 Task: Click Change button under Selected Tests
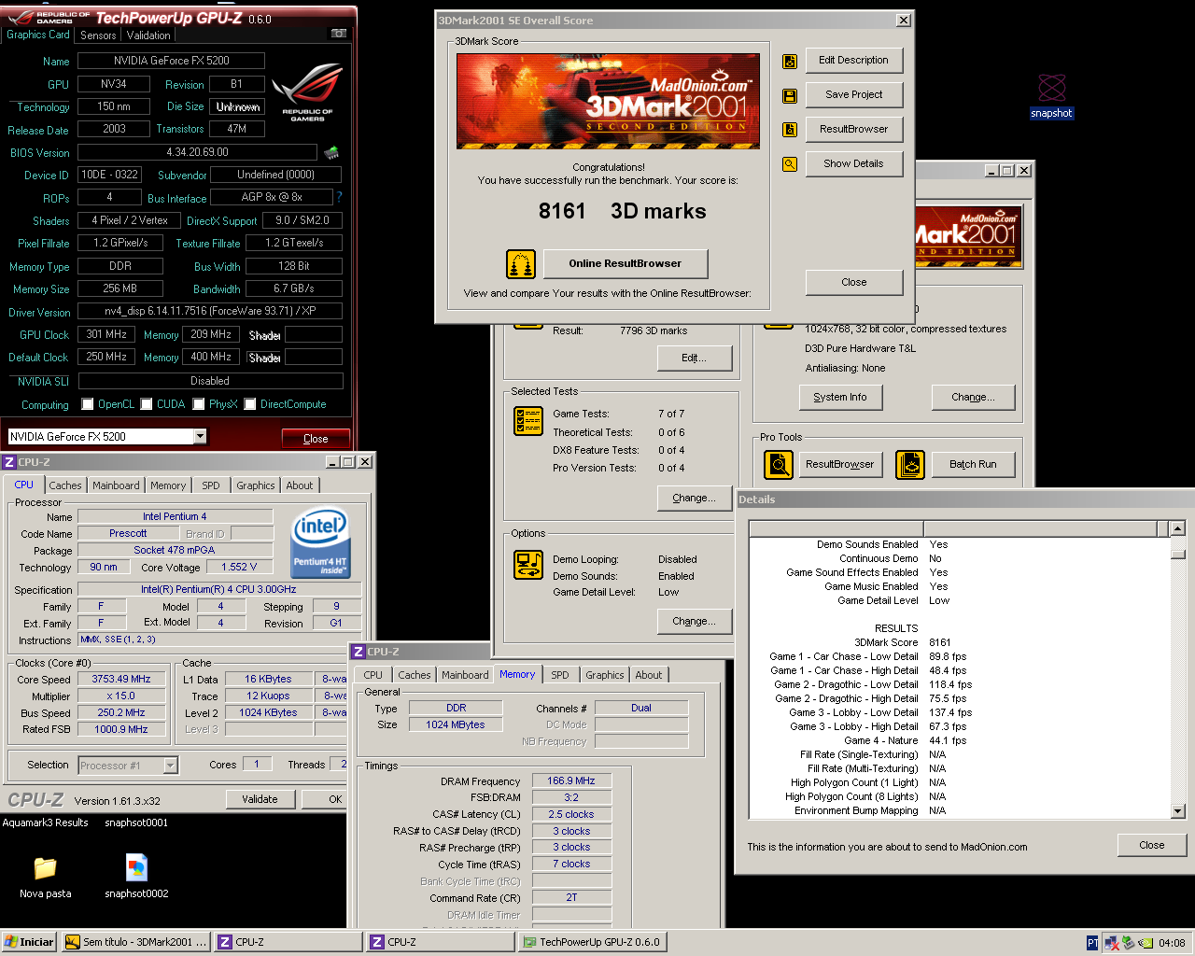click(695, 498)
